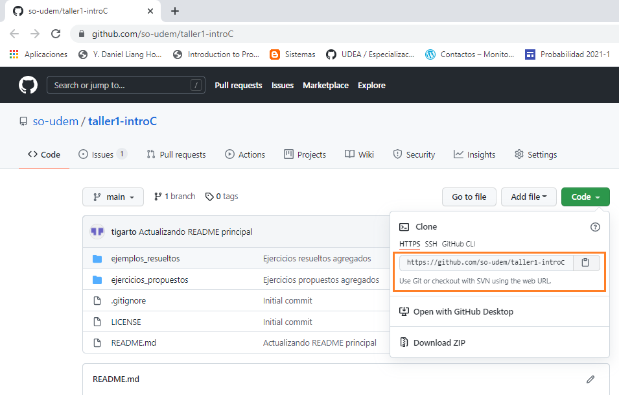Click the browser address bar URL
Image resolution: width=619 pixels, height=395 pixels.
coord(163,34)
